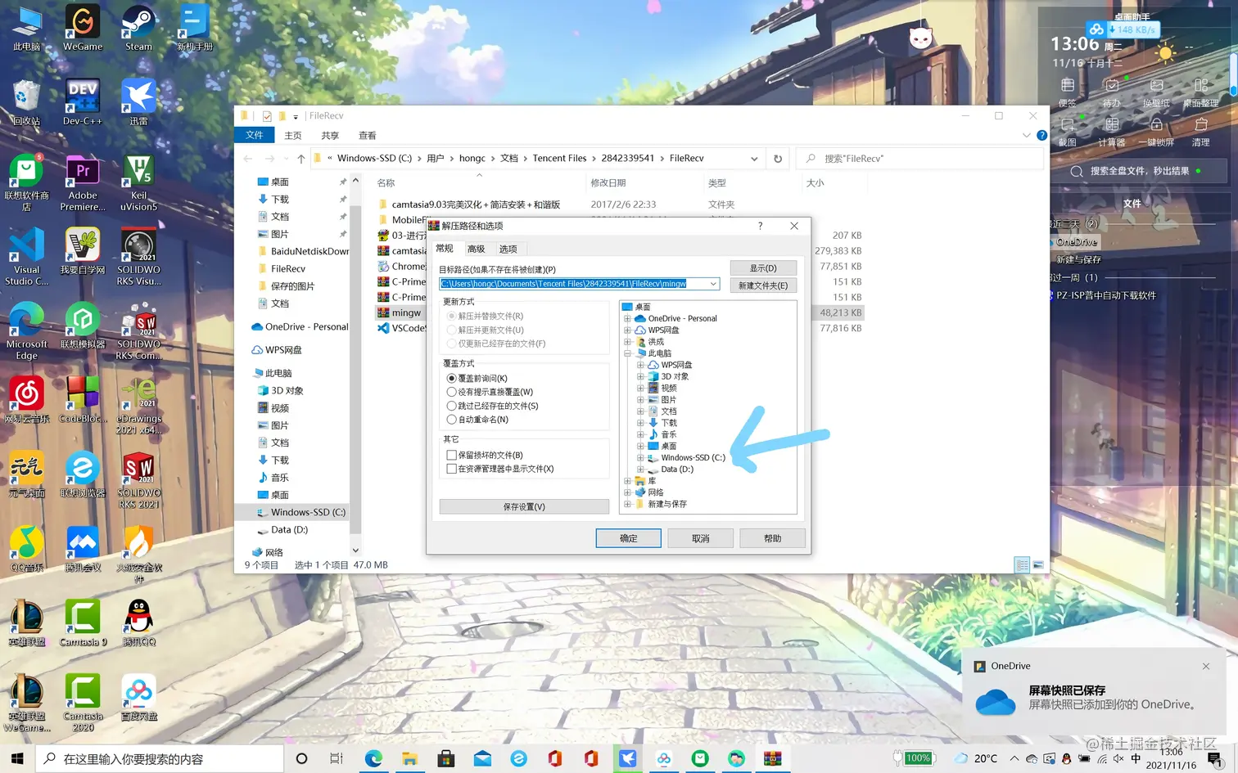Open the 计算器 calculator widget
The image size is (1238, 773).
click(1112, 131)
